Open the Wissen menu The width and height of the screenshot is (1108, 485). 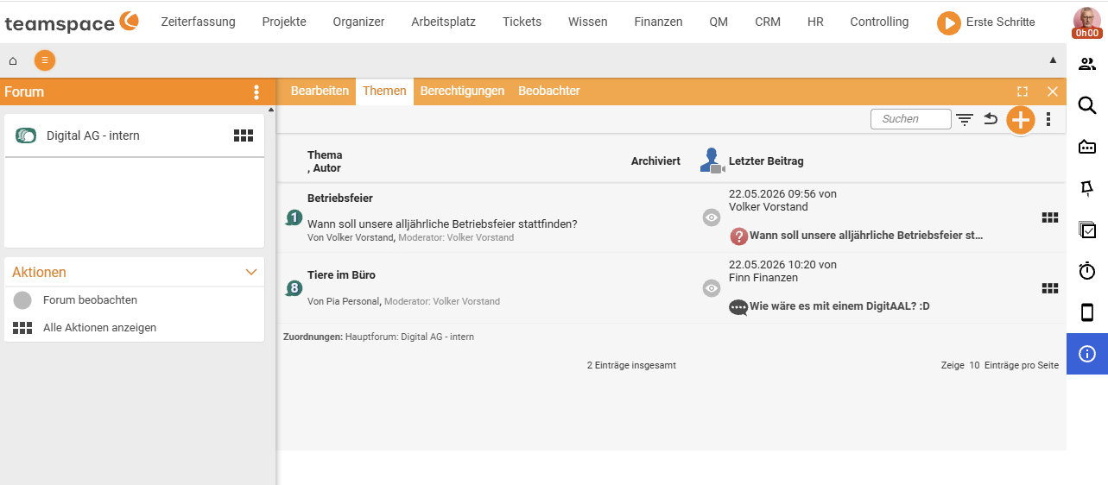point(587,22)
